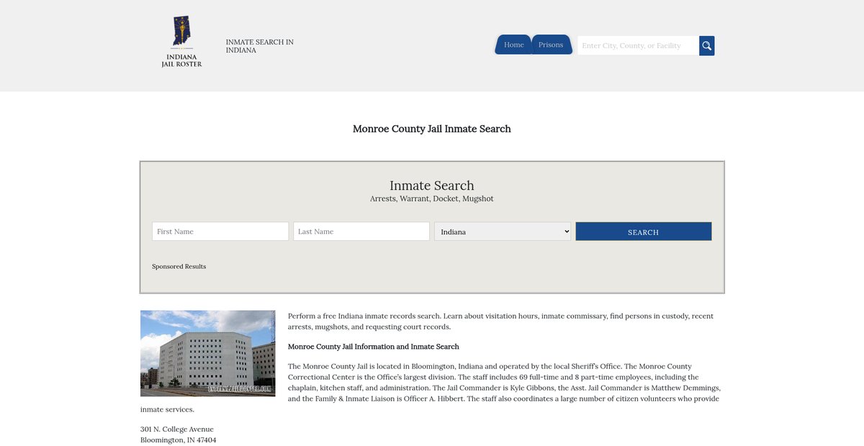Click the 'Perform a free Indiana inmate' paragraph

500,322
